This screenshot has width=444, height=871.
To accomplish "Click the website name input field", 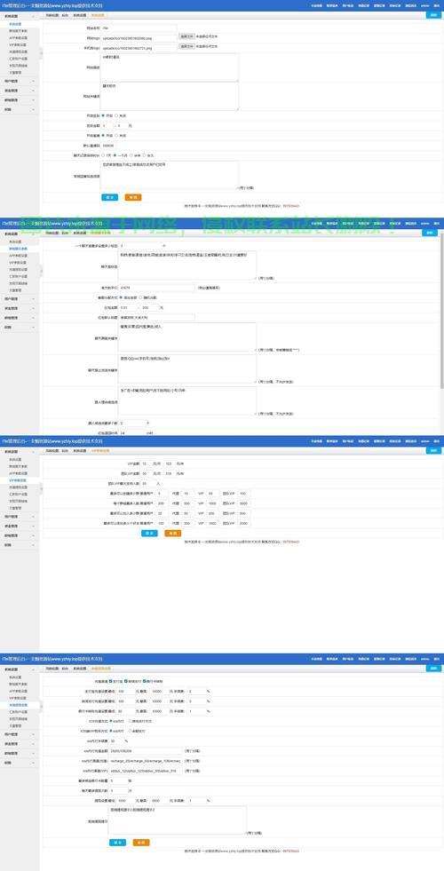I will pyautogui.click(x=139, y=28).
